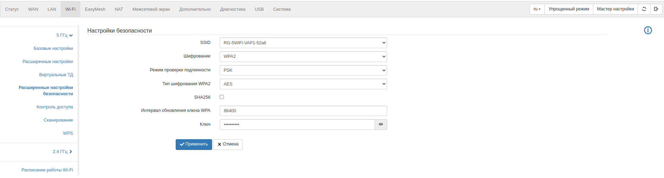This screenshot has height=178, width=664.
Task: Enable the SHA256 checkbox
Action: 222,97
